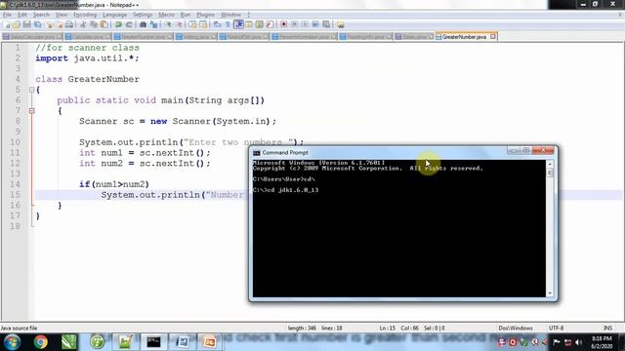
Task: Click Run Macro Multiple Times icon
Action: click(x=315, y=24)
